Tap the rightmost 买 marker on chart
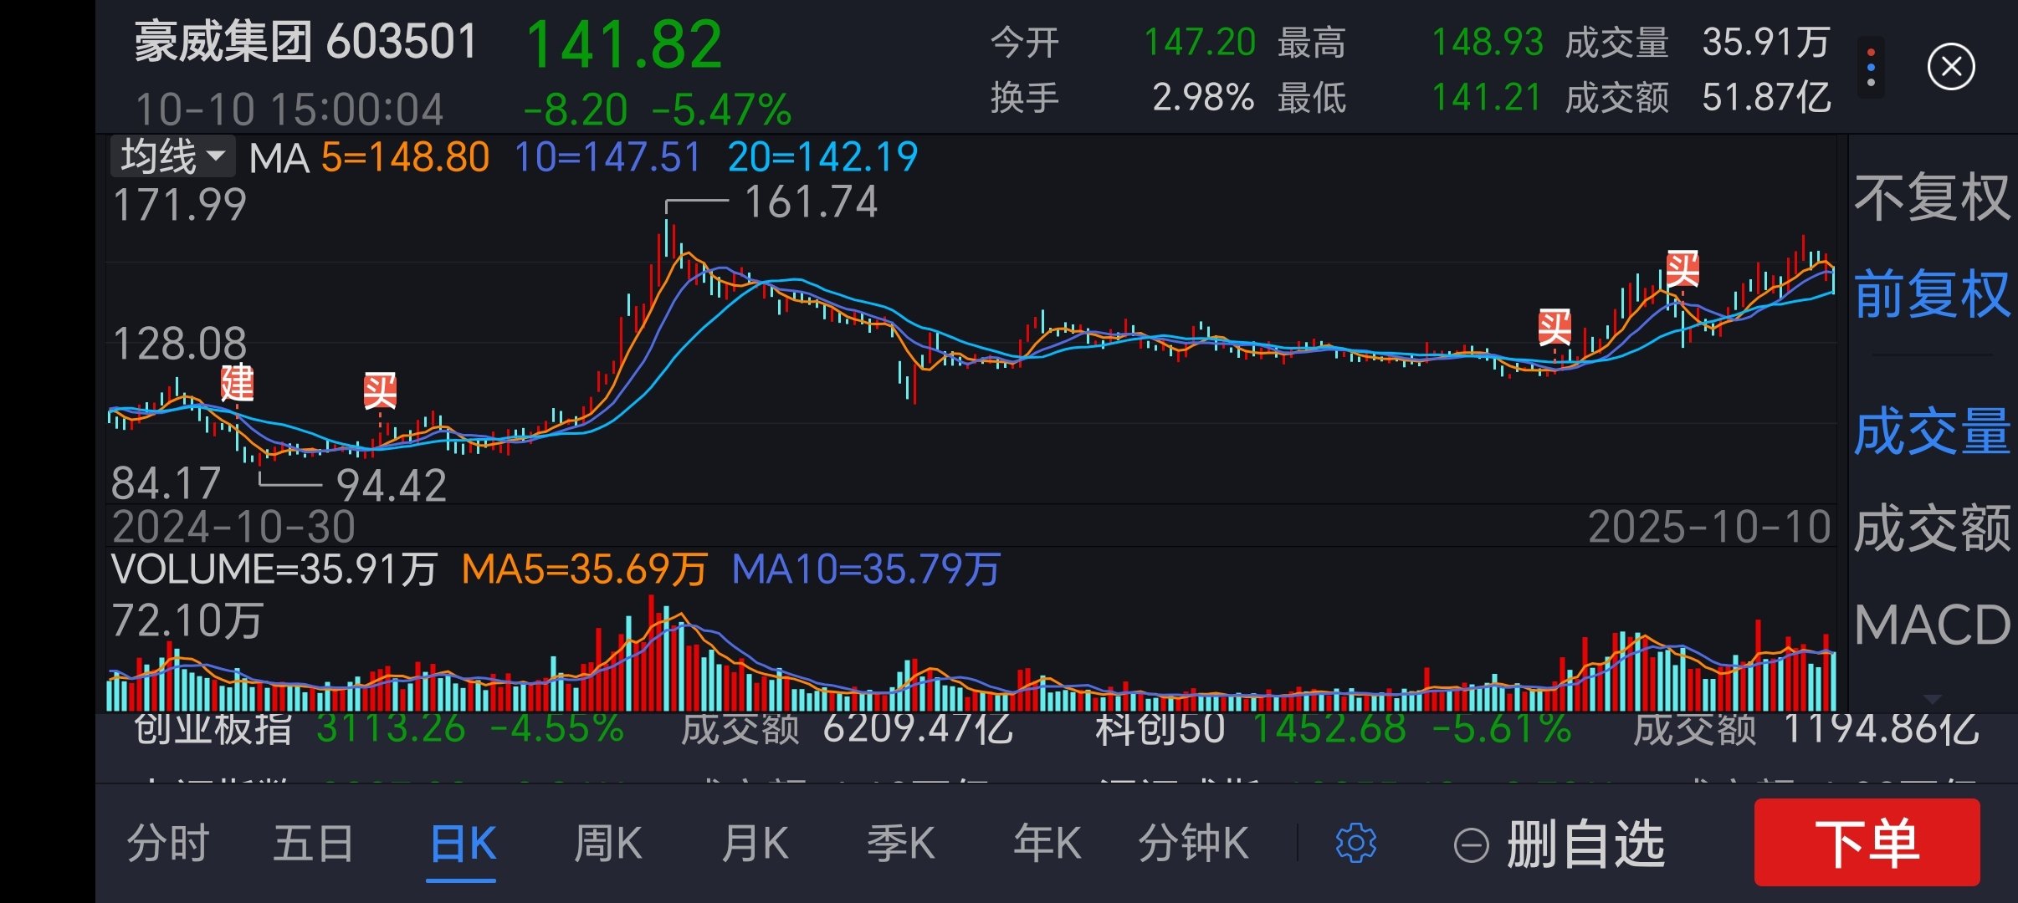The image size is (2018, 903). pyautogui.click(x=1683, y=269)
